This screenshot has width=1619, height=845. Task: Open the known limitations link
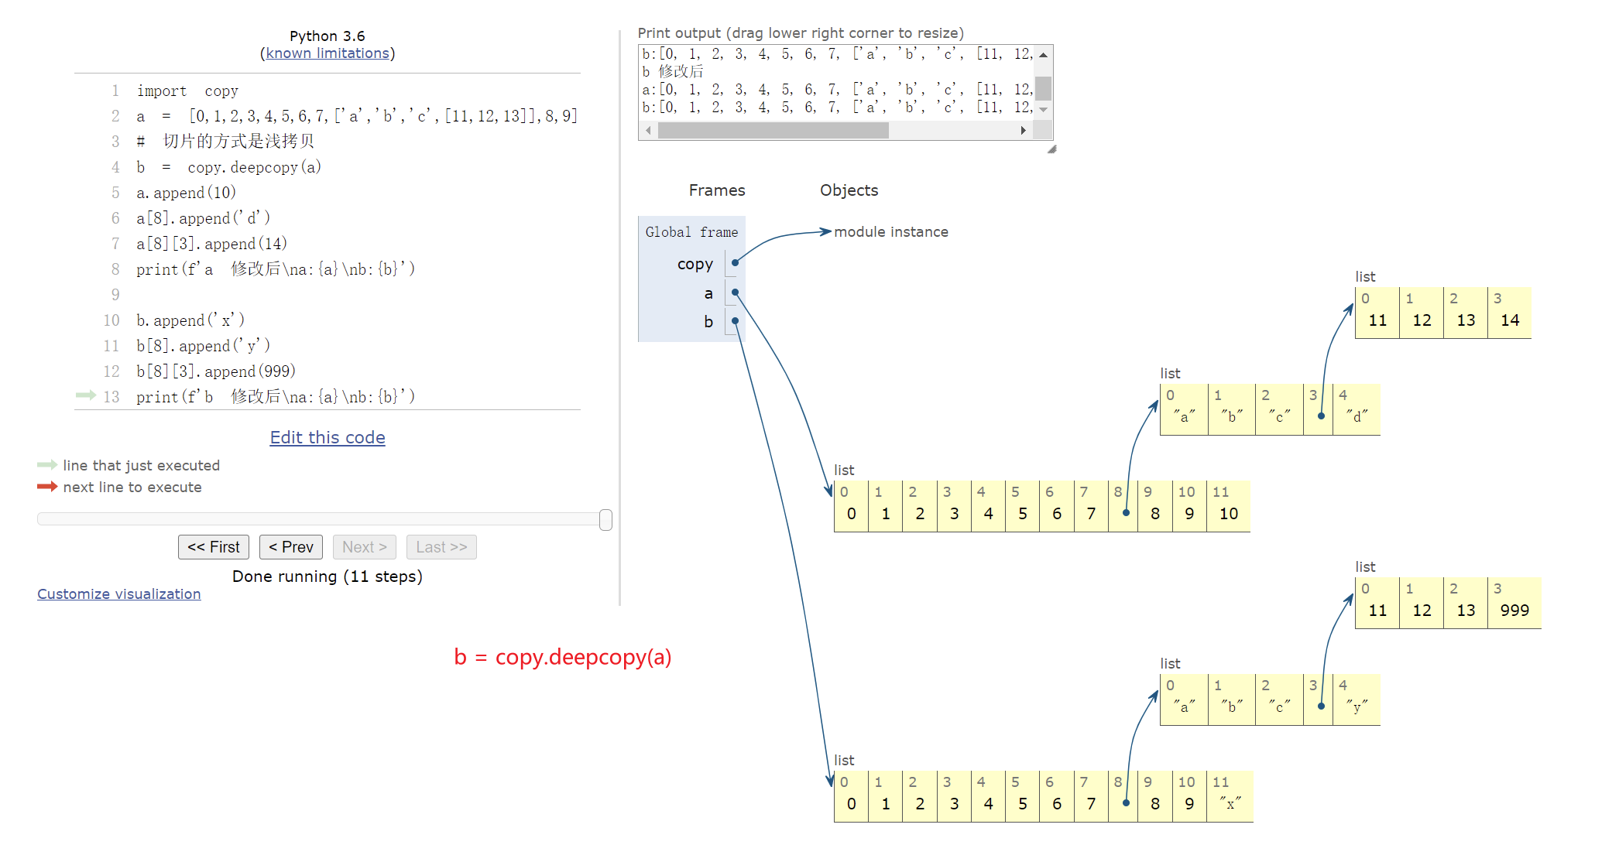(328, 53)
